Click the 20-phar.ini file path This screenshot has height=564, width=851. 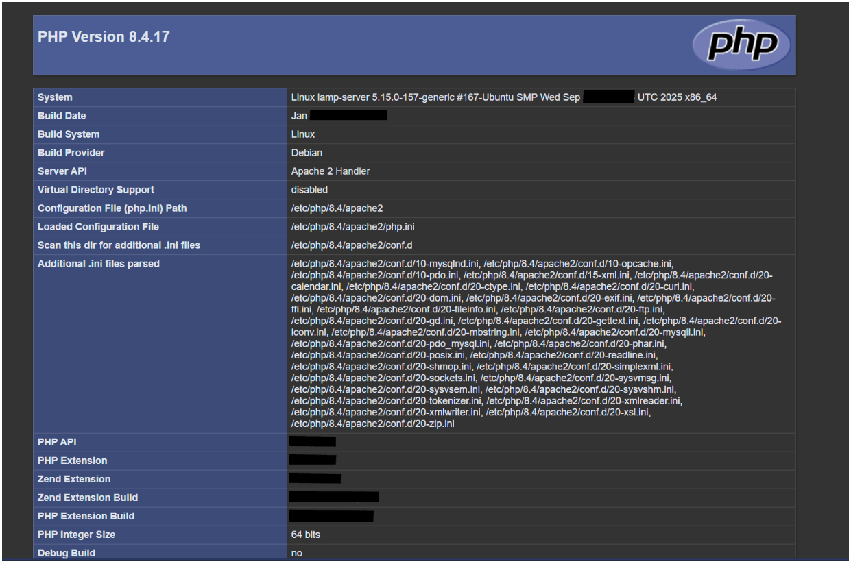tap(580, 344)
